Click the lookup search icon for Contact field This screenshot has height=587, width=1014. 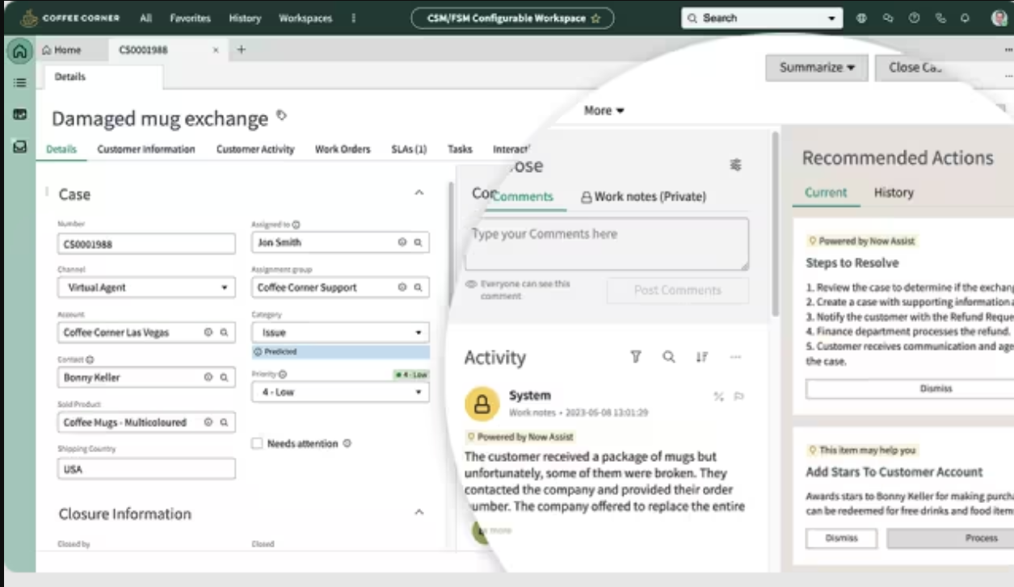click(224, 377)
